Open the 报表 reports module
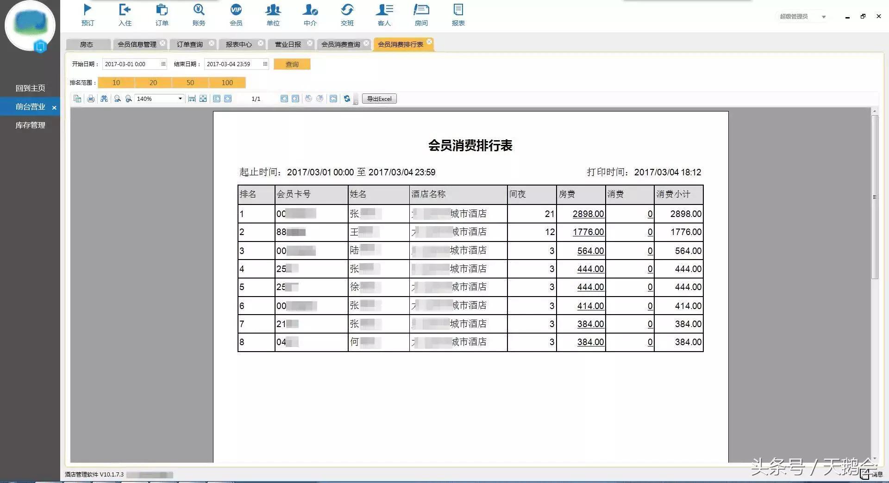 click(x=458, y=14)
